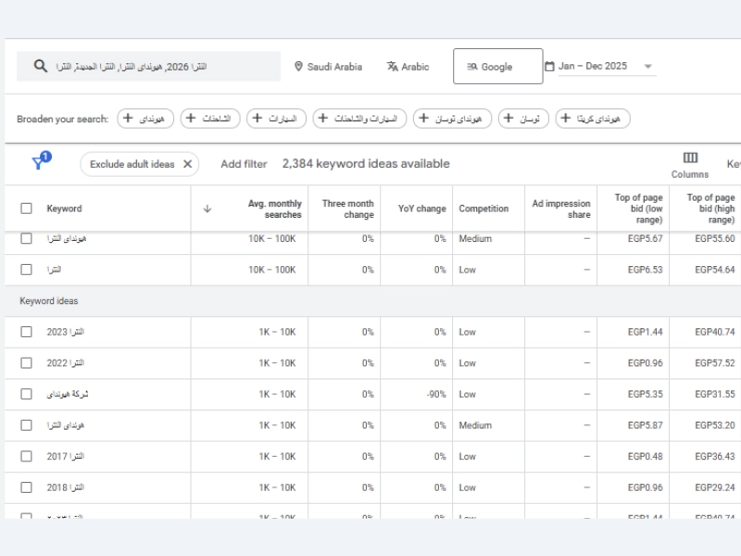741x556 pixels.
Task: Check the box for النترا 2023 keyword
Action: pos(26,332)
